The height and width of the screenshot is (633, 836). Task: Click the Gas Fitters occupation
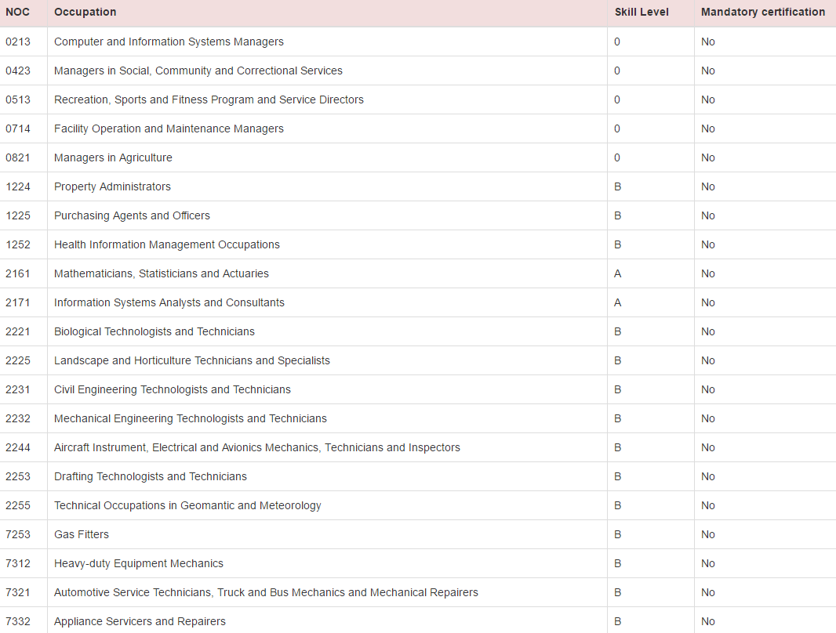[x=82, y=534]
